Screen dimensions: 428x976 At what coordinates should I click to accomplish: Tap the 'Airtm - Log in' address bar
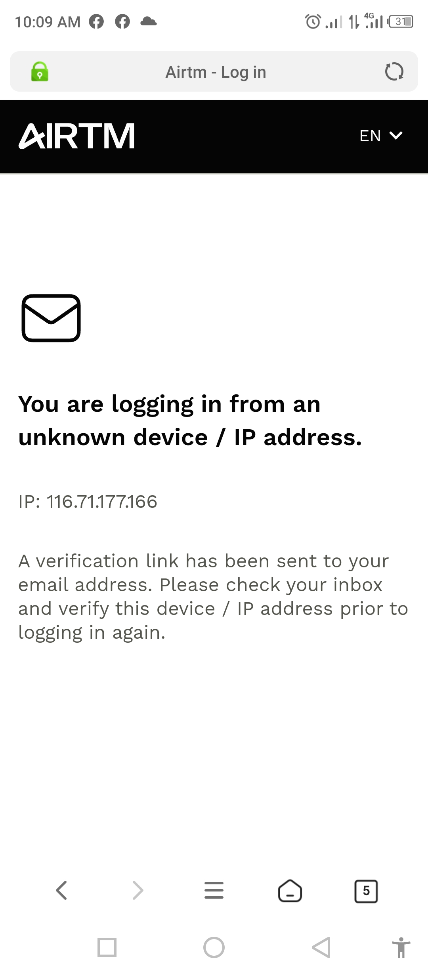(216, 72)
